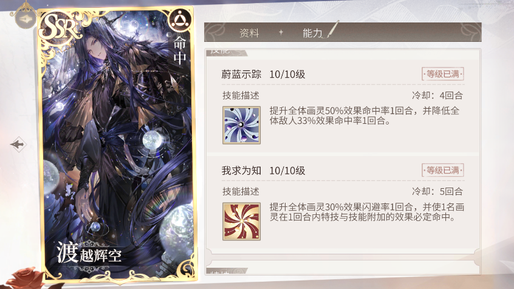The height and width of the screenshot is (289, 514).
Task: Click 等级已满 button for 我求为知
Action: tap(442, 171)
